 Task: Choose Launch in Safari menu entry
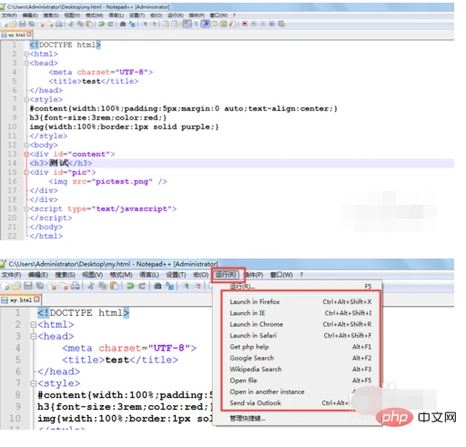(300, 335)
